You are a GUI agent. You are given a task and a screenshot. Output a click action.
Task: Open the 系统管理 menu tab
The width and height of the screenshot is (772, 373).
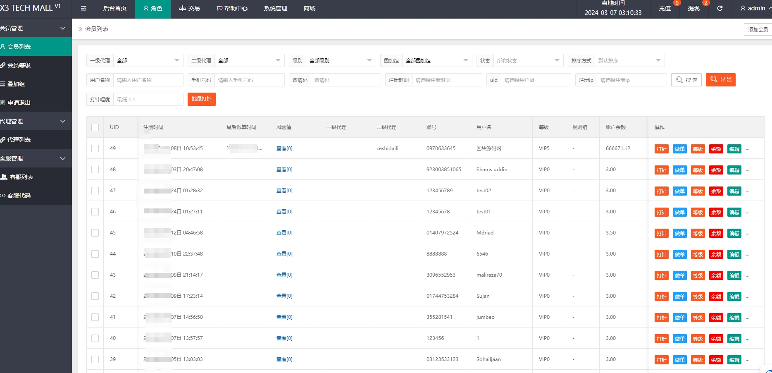276,8
